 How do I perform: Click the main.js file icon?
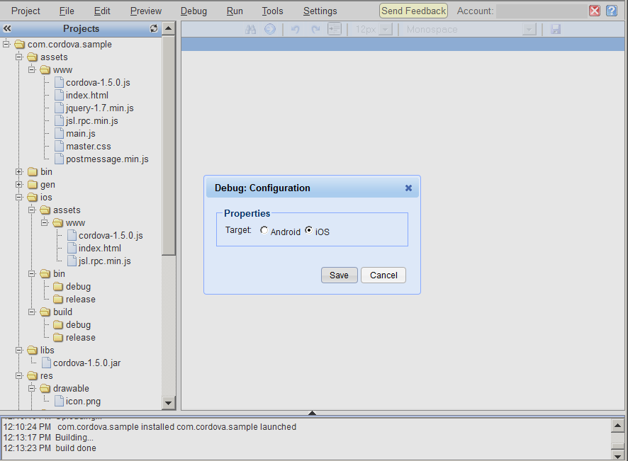(x=60, y=133)
